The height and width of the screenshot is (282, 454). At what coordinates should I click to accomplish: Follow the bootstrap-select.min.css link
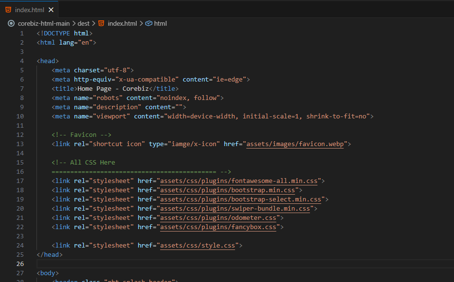(x=240, y=199)
